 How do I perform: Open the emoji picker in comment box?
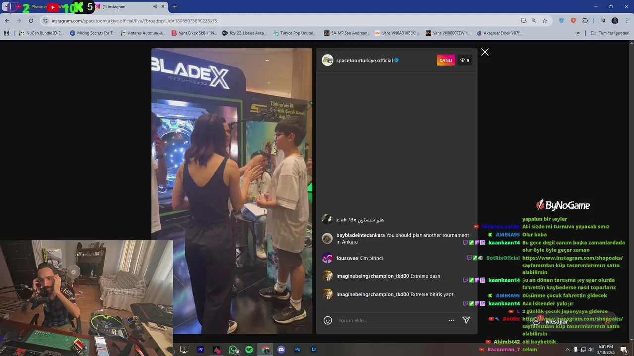coord(327,320)
